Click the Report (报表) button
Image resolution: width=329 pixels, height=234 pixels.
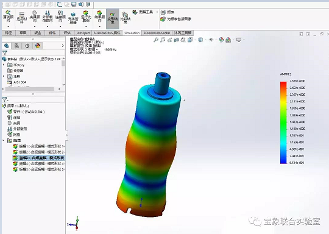[168, 12]
